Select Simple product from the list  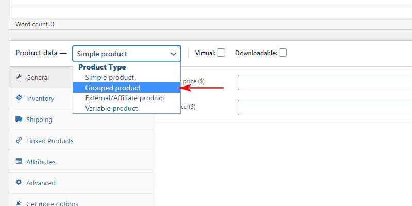(127, 78)
